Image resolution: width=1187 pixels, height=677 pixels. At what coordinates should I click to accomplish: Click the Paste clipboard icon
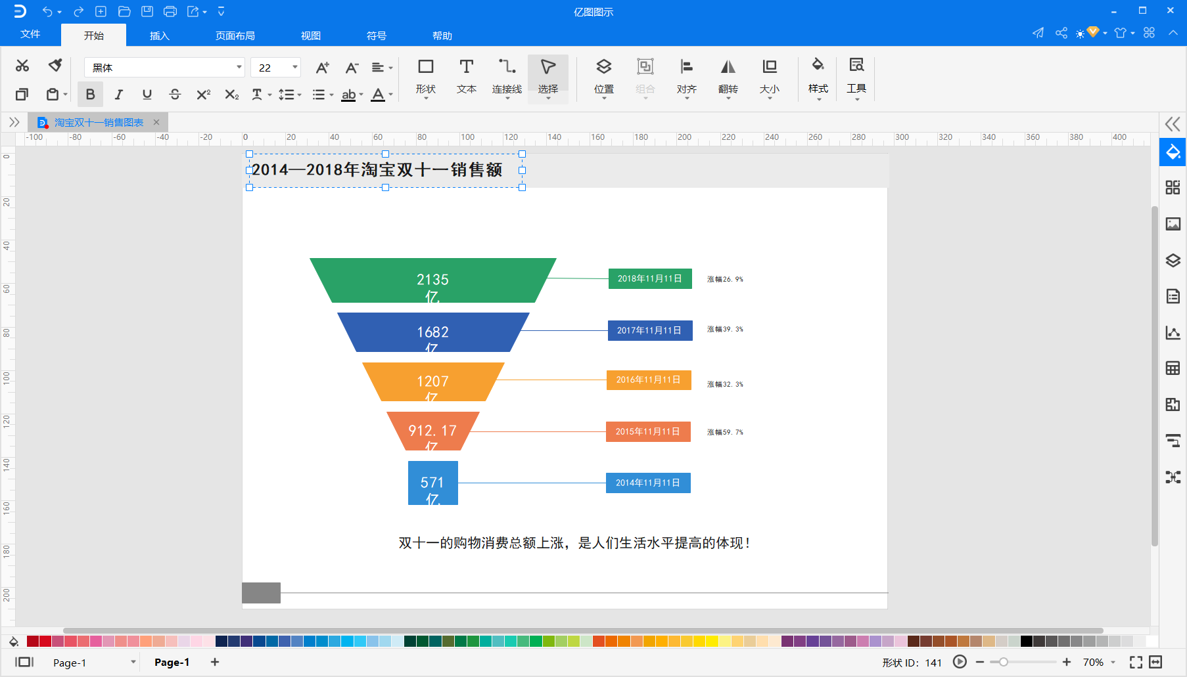tap(53, 95)
